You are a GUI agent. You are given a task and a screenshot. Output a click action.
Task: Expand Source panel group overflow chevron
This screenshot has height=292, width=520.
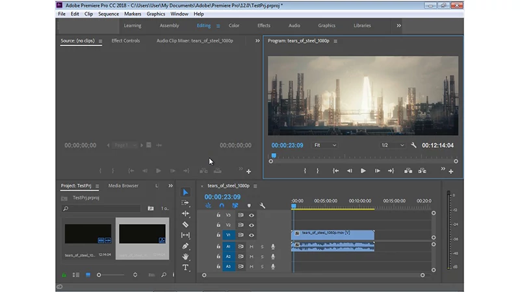[257, 41]
